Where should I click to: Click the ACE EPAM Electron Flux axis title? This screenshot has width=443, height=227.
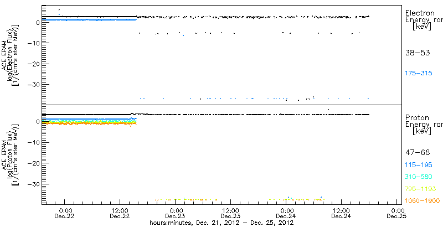11,54
